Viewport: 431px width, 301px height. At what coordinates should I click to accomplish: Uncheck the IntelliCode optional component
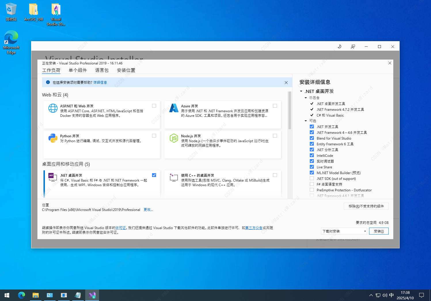312,155
